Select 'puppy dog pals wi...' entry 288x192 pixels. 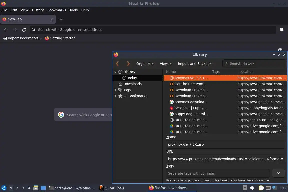pos(225,114)
